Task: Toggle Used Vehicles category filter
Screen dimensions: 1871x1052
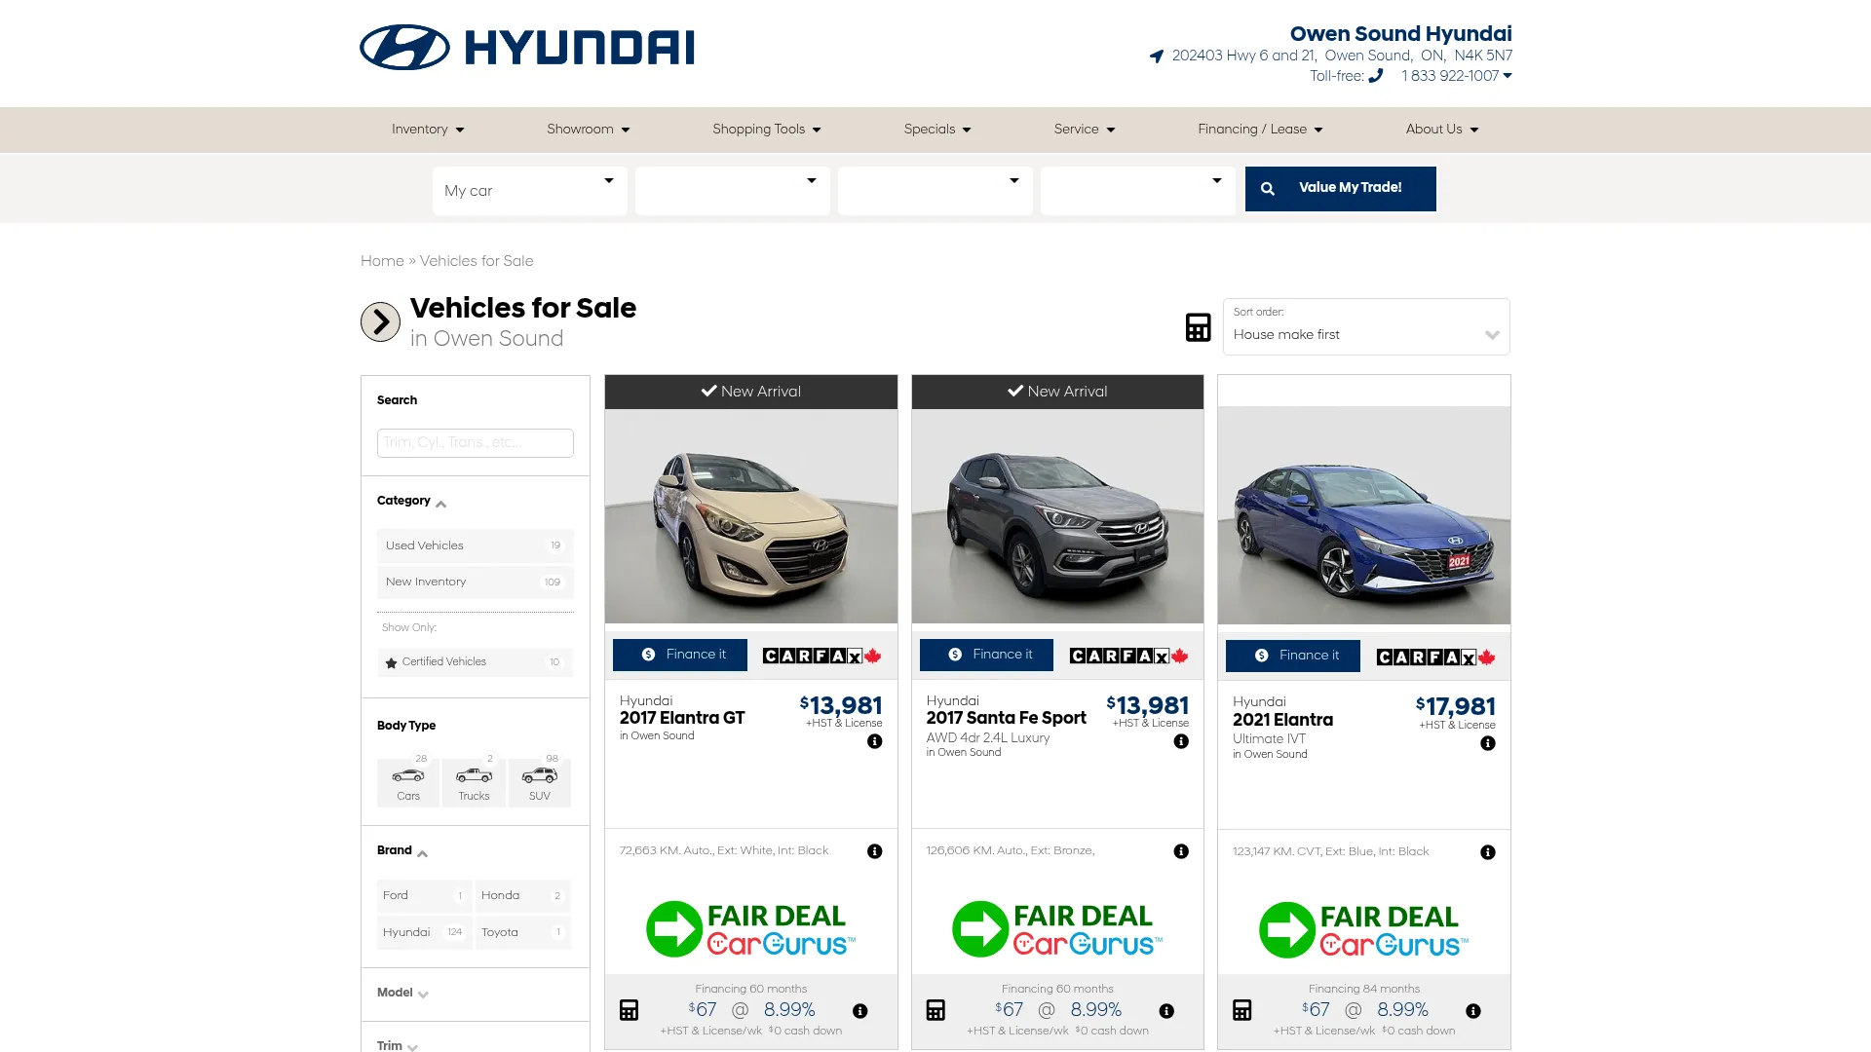Action: (475, 545)
